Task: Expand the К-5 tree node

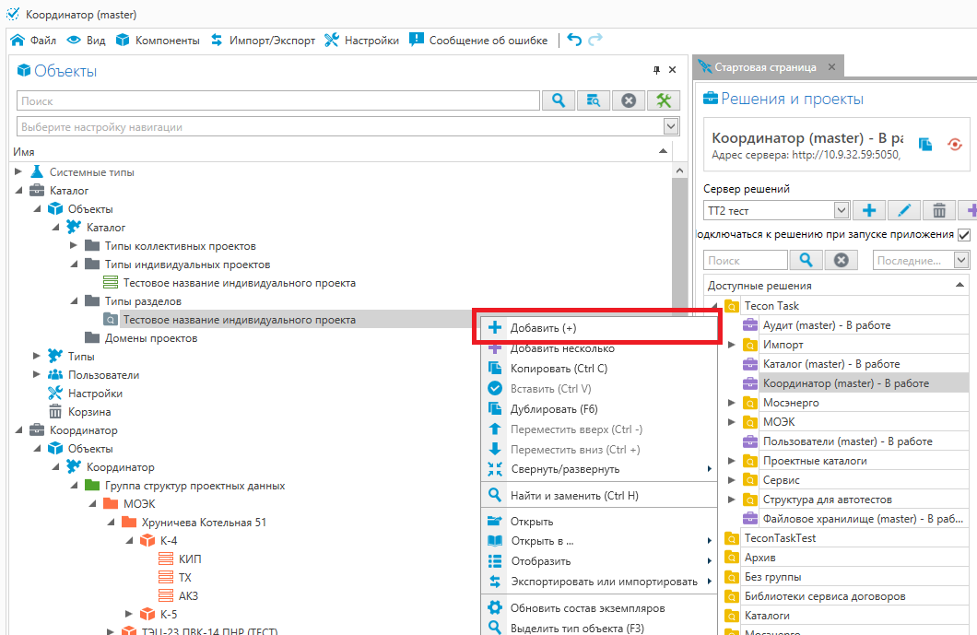Action: [x=129, y=614]
